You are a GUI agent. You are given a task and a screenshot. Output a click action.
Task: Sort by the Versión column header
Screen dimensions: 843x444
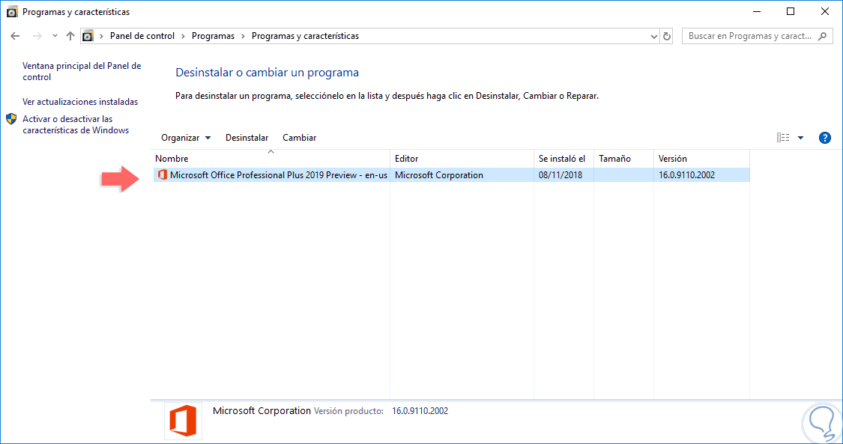pyautogui.click(x=701, y=159)
